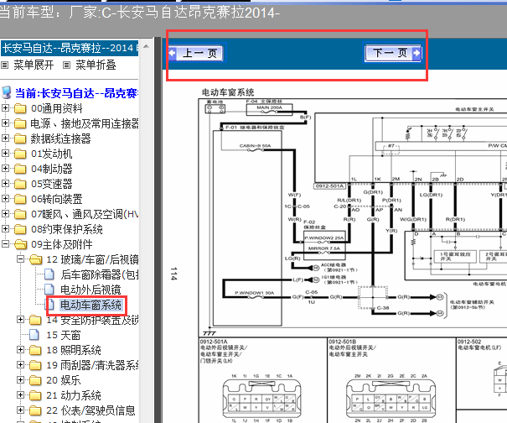
Task: Expand the 06转向装置 folder
Action: click(x=5, y=198)
